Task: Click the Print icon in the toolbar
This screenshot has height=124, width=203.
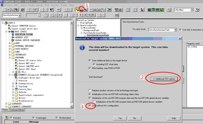Action: pos(22,10)
